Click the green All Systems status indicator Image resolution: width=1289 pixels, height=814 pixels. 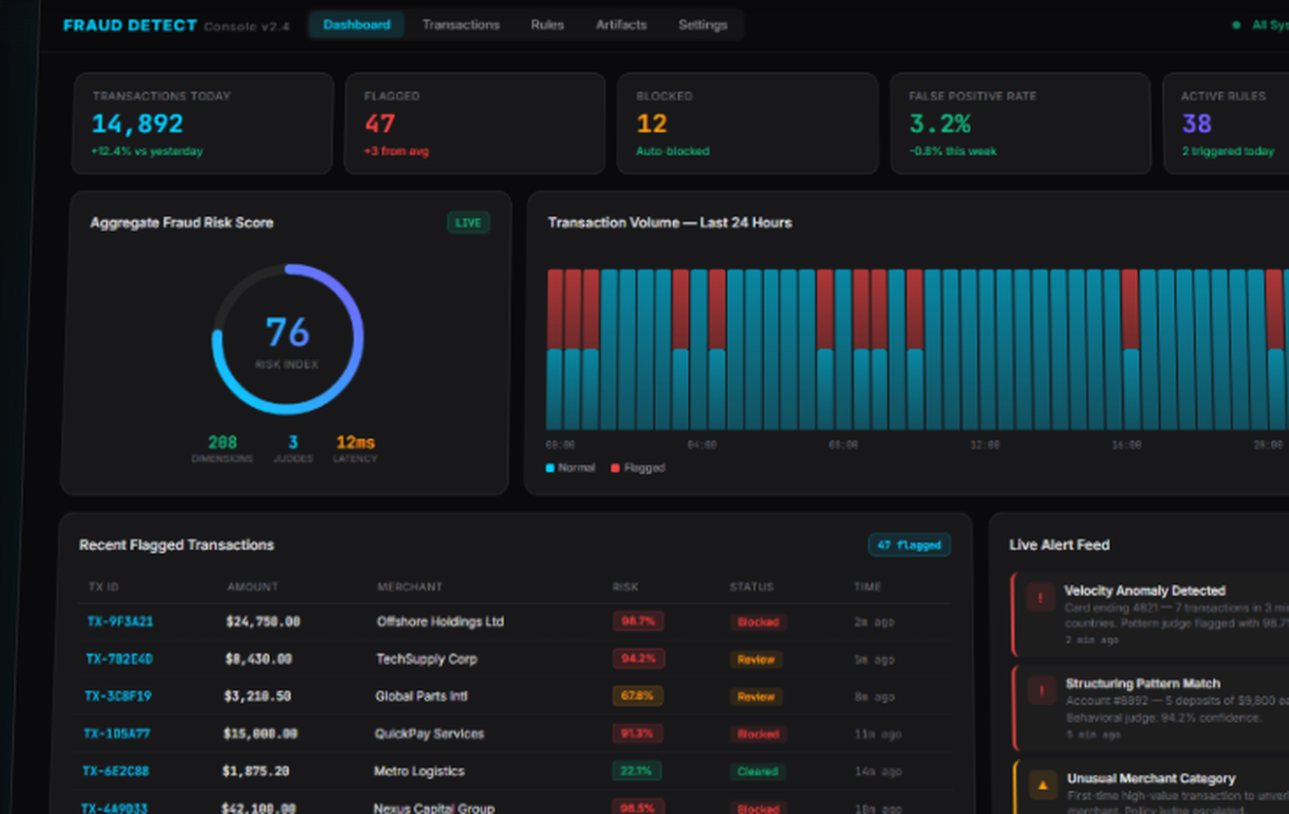tap(1235, 25)
